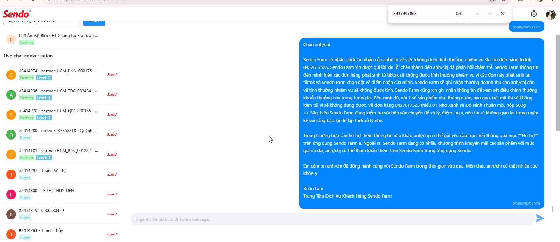The width and height of the screenshot is (560, 242).
Task: Click avatar 0 of conversation #2414319
Action: (x=11, y=214)
